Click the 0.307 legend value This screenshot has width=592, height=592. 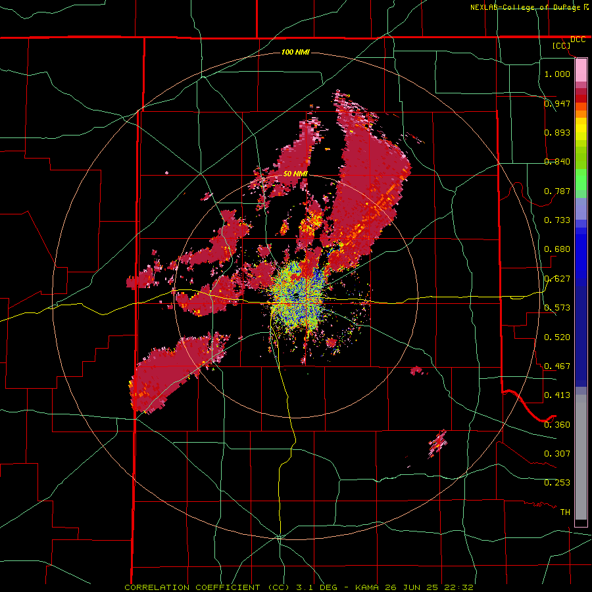557,453
